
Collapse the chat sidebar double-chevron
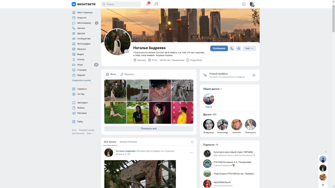326,152
